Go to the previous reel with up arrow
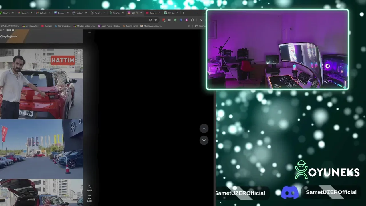This screenshot has width=366, height=206. 204,128
